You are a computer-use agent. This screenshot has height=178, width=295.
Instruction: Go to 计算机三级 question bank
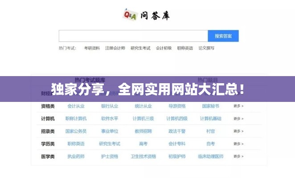tap(143, 119)
